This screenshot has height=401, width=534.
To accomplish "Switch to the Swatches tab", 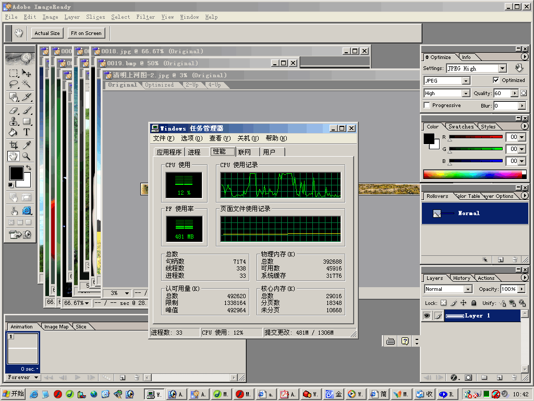I will [x=461, y=126].
